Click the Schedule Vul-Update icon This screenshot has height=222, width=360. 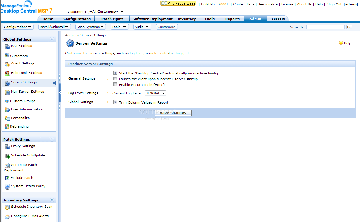(7, 156)
